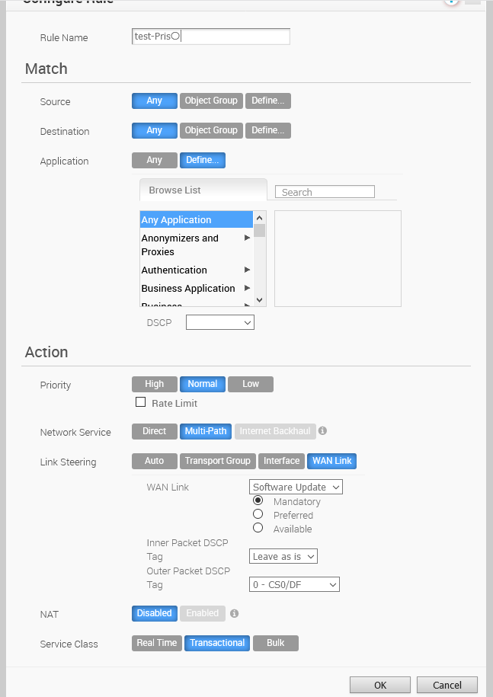Choose Direct network service
This screenshot has width=493, height=697.
[154, 431]
